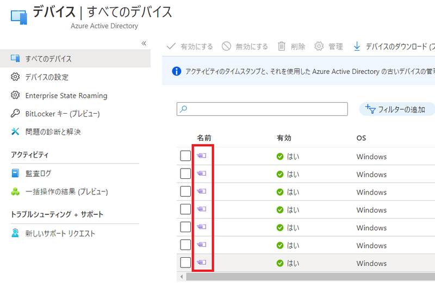Image resolution: width=435 pixels, height=286 pixels.
Task: Click the デバイスのダウンロード arrow icon
Action: [x=357, y=46]
